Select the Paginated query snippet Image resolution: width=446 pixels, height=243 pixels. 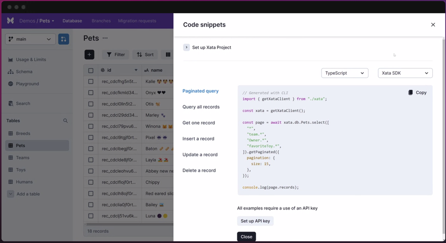click(x=201, y=91)
